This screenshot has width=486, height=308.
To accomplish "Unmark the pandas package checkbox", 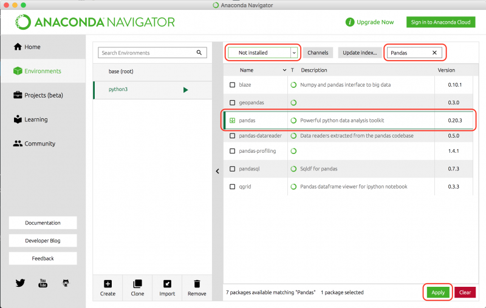I will coord(232,121).
